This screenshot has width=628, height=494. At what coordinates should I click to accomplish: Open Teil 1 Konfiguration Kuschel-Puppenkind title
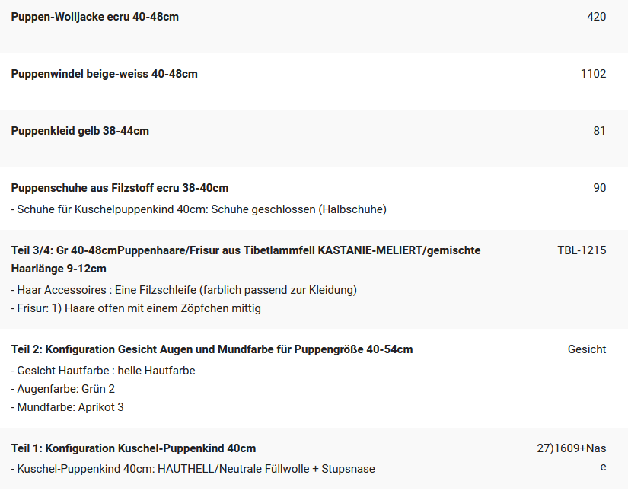click(133, 448)
